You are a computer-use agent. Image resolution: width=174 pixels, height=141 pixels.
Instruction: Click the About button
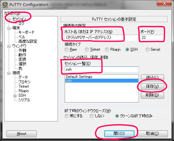pyautogui.click(x=22, y=134)
